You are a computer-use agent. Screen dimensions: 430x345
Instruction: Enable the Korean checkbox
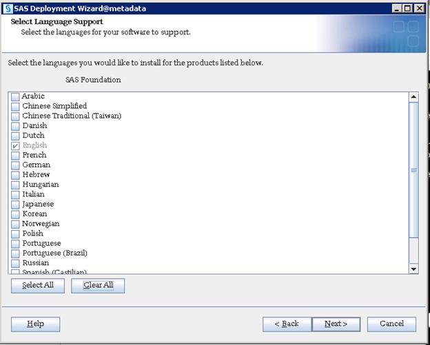tap(15, 214)
